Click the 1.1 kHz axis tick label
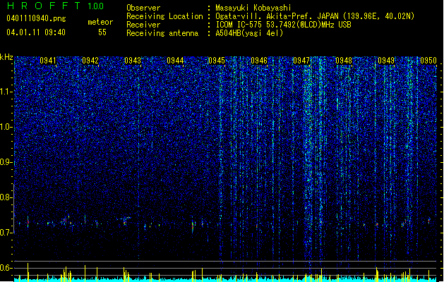 (x=6, y=92)
